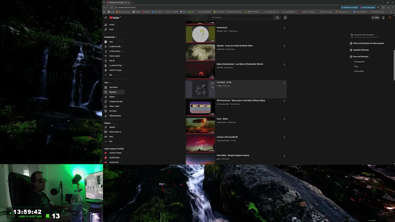Select Historique in the sidebar
Viewport: 395px width, 222px height.
point(114,92)
